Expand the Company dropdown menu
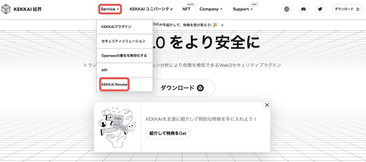The image size is (366, 162). tap(211, 9)
